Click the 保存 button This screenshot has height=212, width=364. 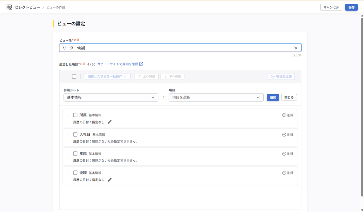[351, 7]
